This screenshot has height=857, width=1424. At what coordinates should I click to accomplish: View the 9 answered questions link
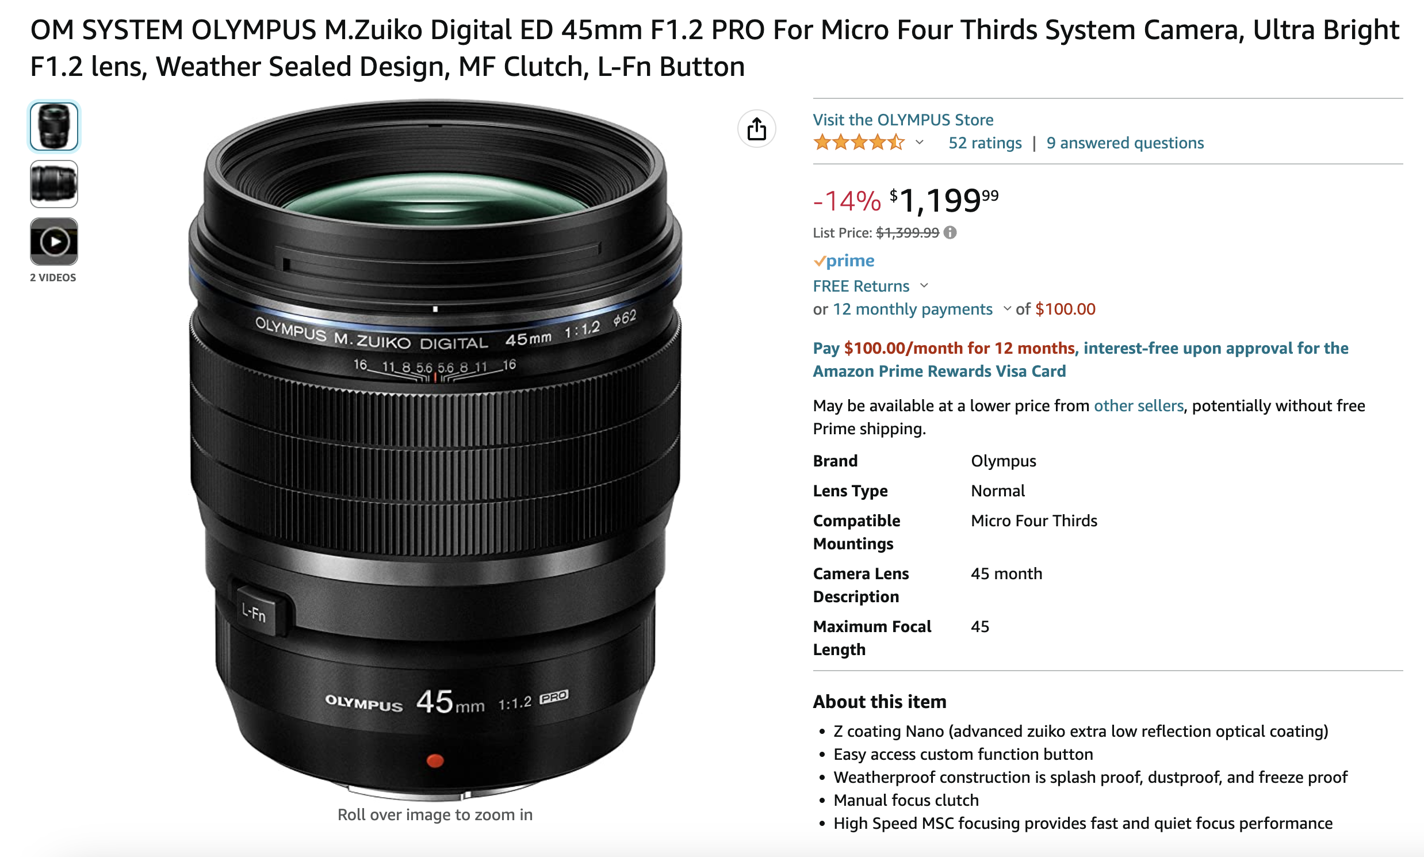1124,143
